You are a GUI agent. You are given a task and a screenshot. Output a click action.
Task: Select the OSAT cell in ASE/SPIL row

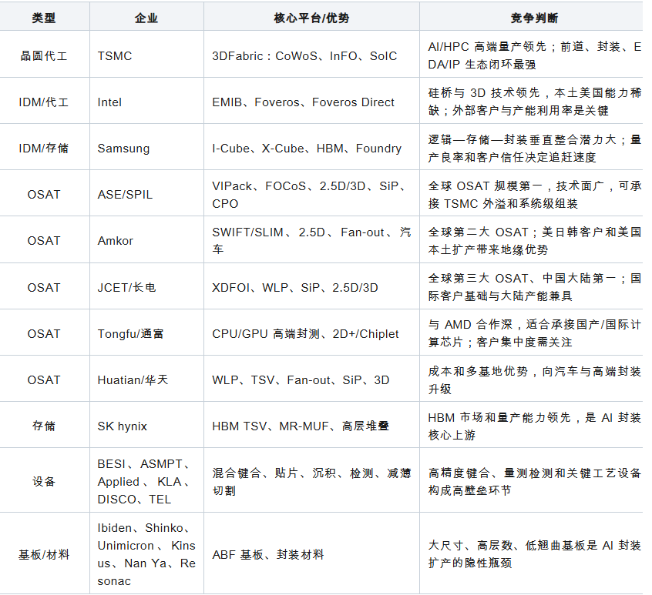click(44, 193)
